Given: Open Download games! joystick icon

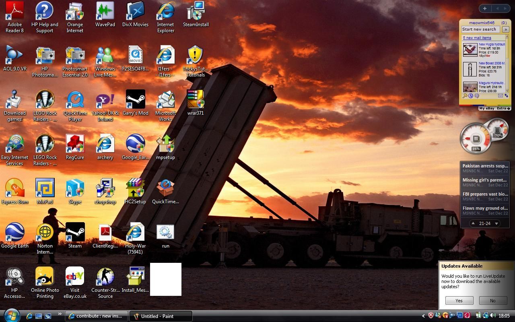Looking at the screenshot, I should tap(14, 106).
